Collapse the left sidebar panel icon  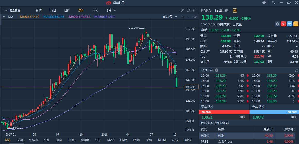5,11
